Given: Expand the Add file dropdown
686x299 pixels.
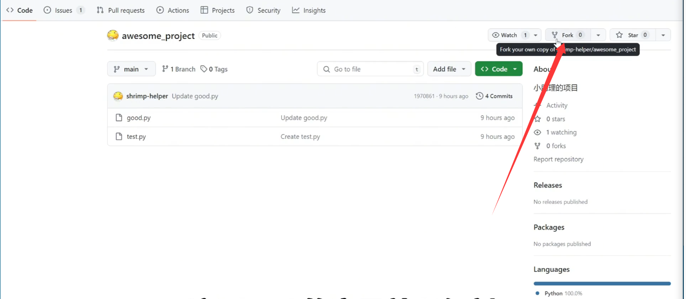Looking at the screenshot, I should point(449,69).
